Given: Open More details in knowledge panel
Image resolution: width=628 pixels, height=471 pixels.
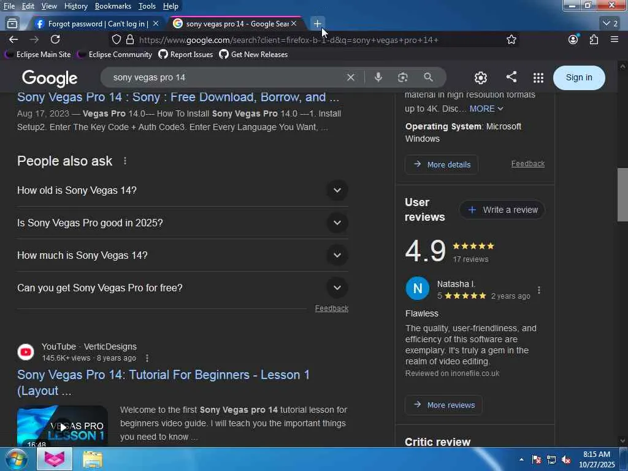Looking at the screenshot, I should [x=442, y=164].
